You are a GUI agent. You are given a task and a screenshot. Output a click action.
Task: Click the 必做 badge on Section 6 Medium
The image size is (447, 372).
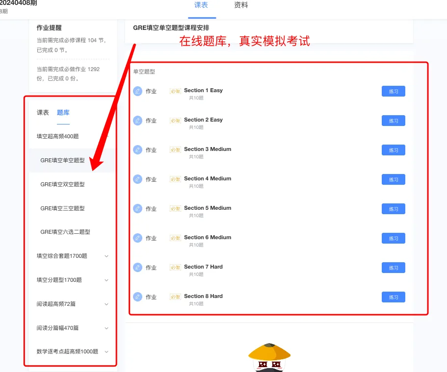tap(175, 238)
